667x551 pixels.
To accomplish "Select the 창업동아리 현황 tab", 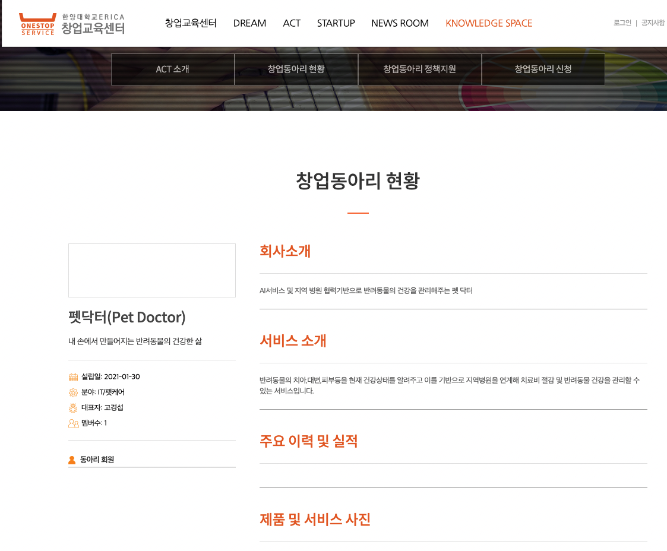I will (296, 69).
